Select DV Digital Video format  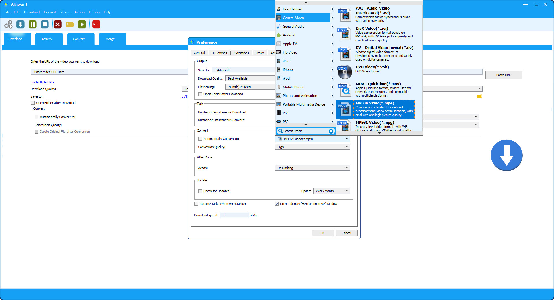[376, 53]
